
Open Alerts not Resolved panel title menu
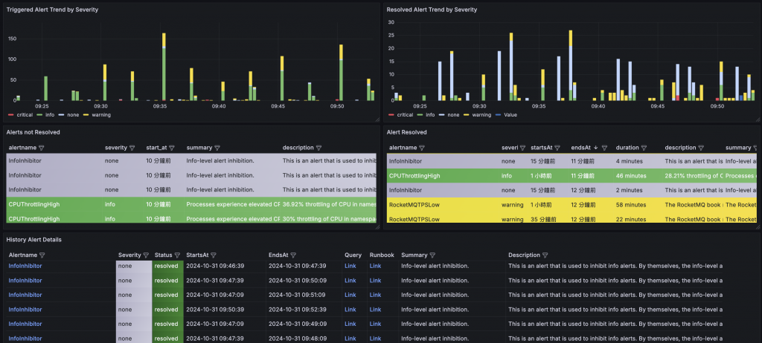coord(33,132)
